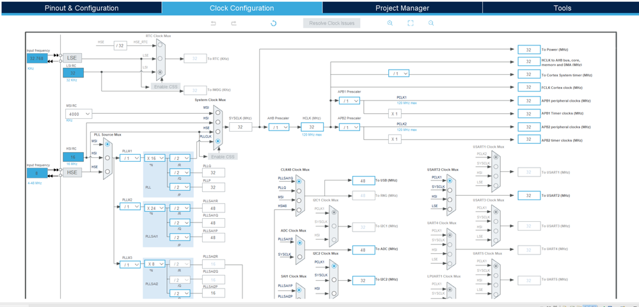Screen dimensions: 639x307
Task: Open the PLL /P divider dropdown
Action: tap(179, 187)
